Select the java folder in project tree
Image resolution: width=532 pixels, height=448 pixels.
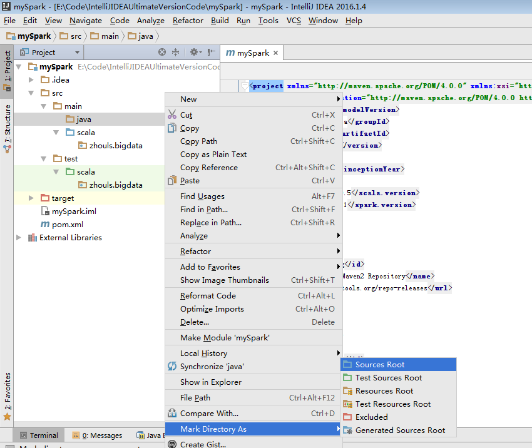pos(83,120)
